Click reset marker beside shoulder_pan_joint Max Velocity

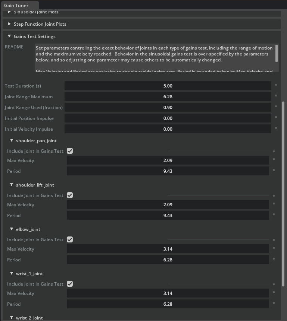pyautogui.click(x=274, y=159)
